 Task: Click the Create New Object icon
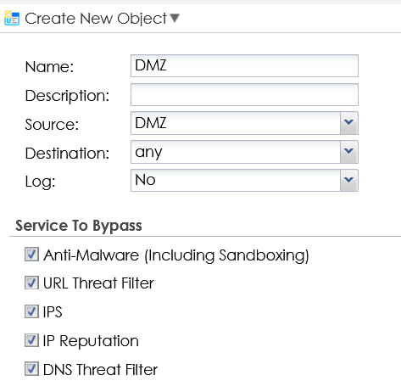click(12, 18)
